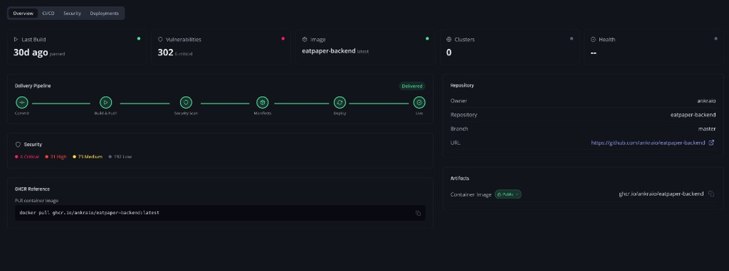Click the docker pull command text
The width and height of the screenshot is (729, 271).
pyautogui.click(x=89, y=212)
